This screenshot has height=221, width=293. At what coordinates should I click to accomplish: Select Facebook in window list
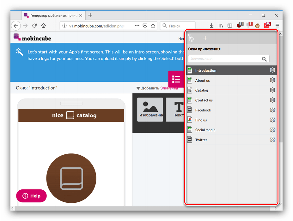[231, 110]
